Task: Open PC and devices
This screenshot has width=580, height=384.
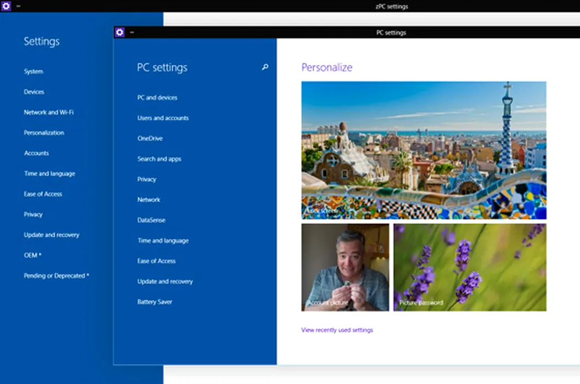Action: click(157, 98)
